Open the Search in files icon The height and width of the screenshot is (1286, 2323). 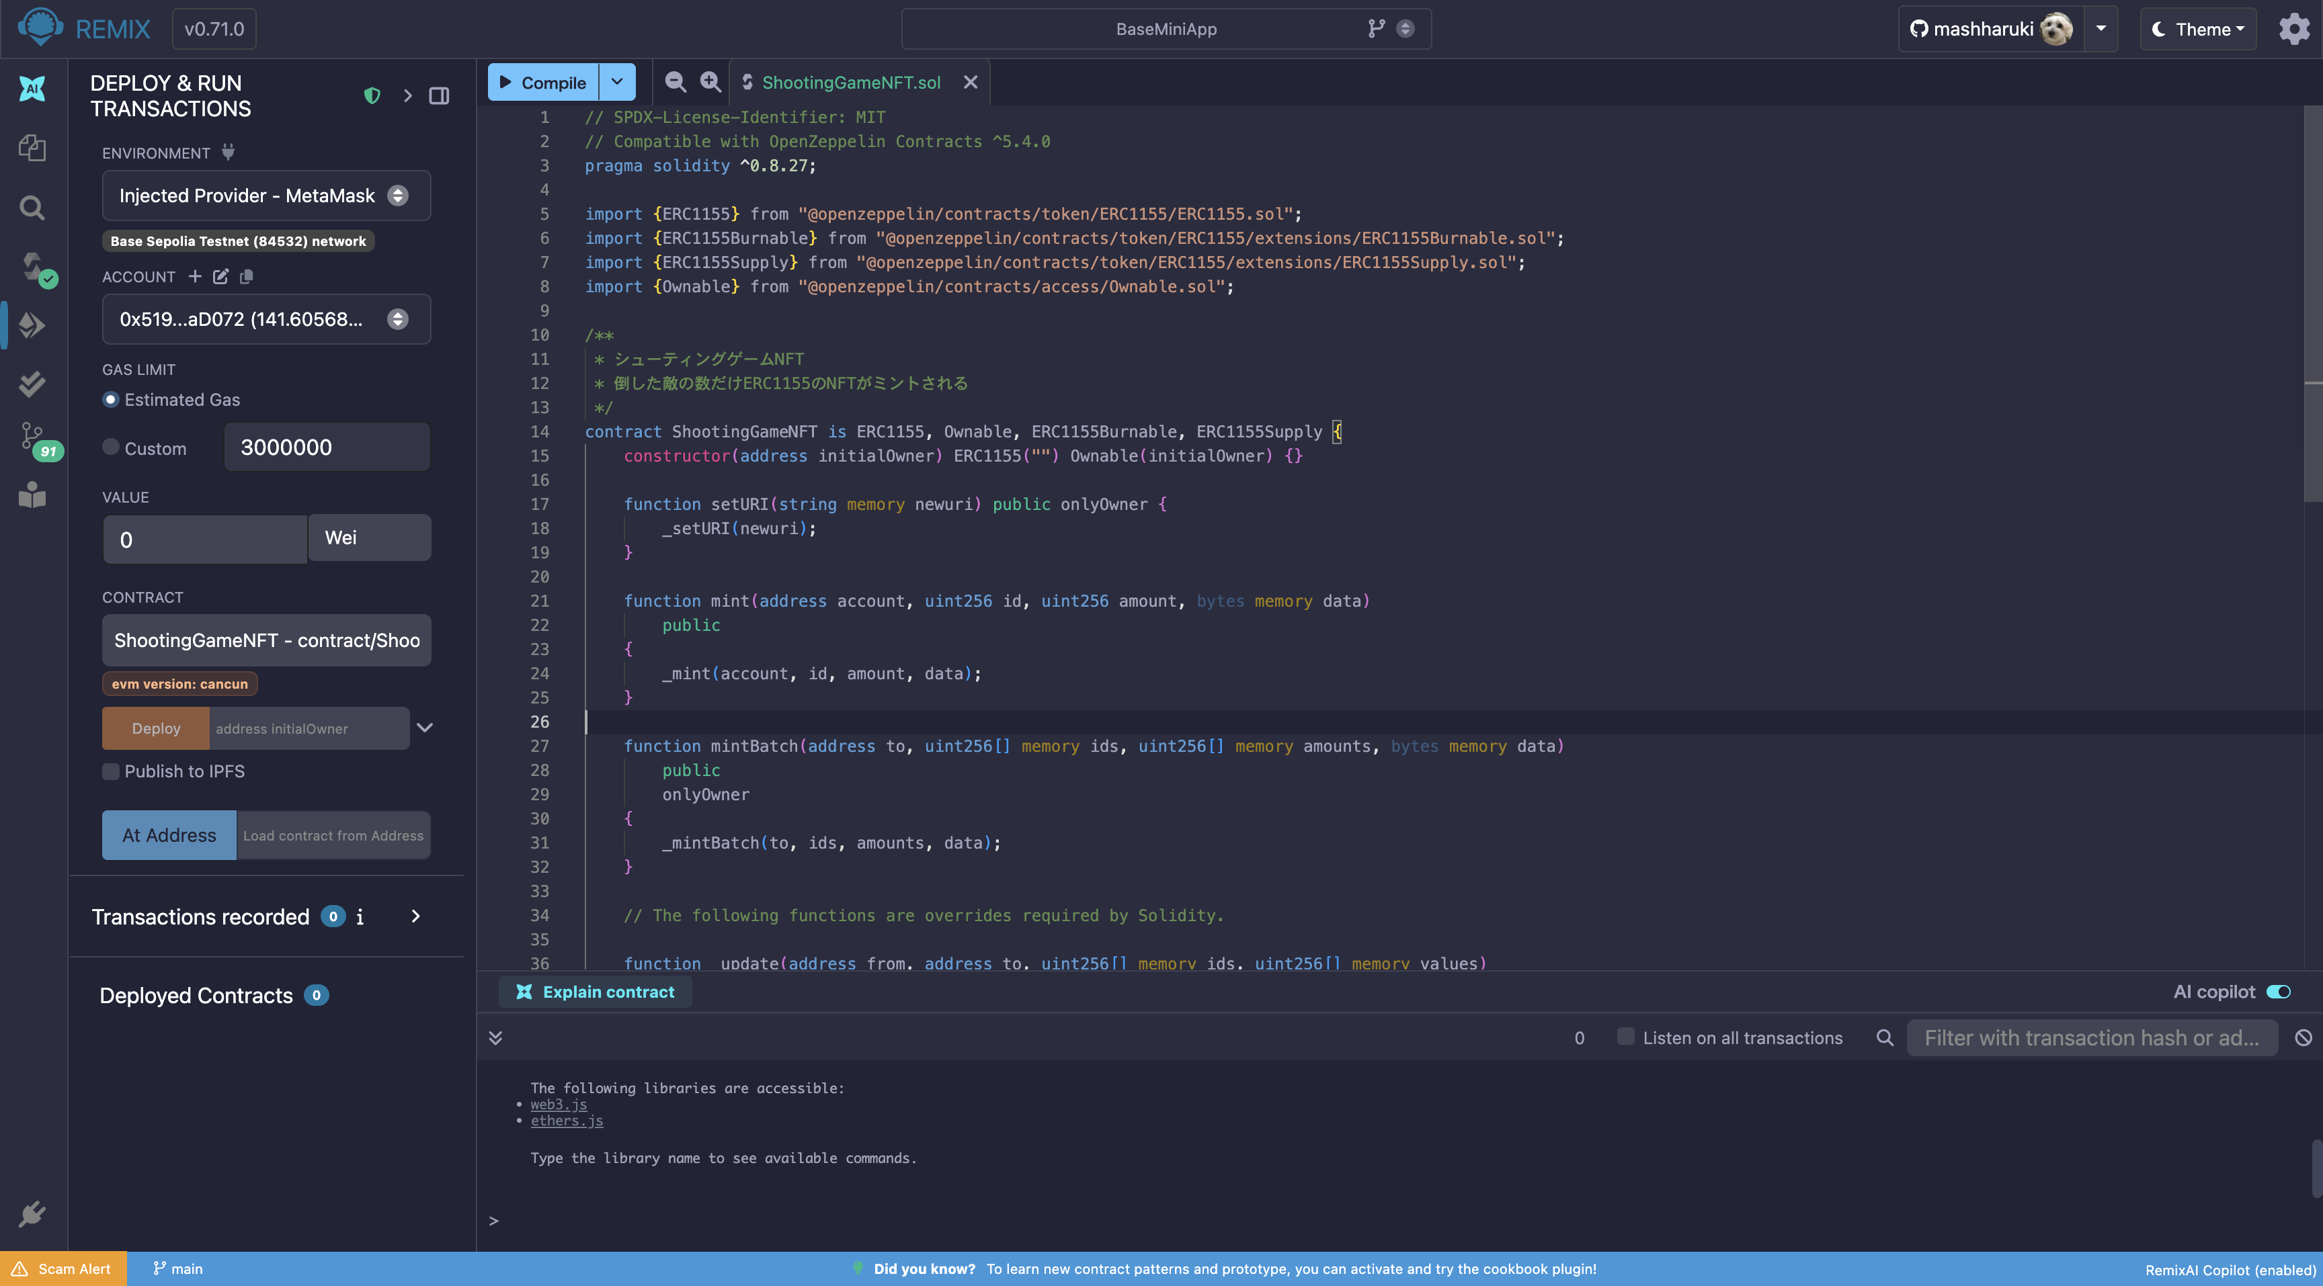pos(32,208)
